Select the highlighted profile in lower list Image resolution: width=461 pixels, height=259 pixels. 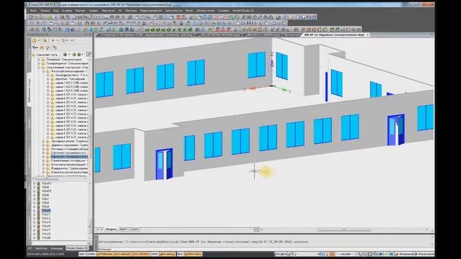pyautogui.click(x=46, y=211)
